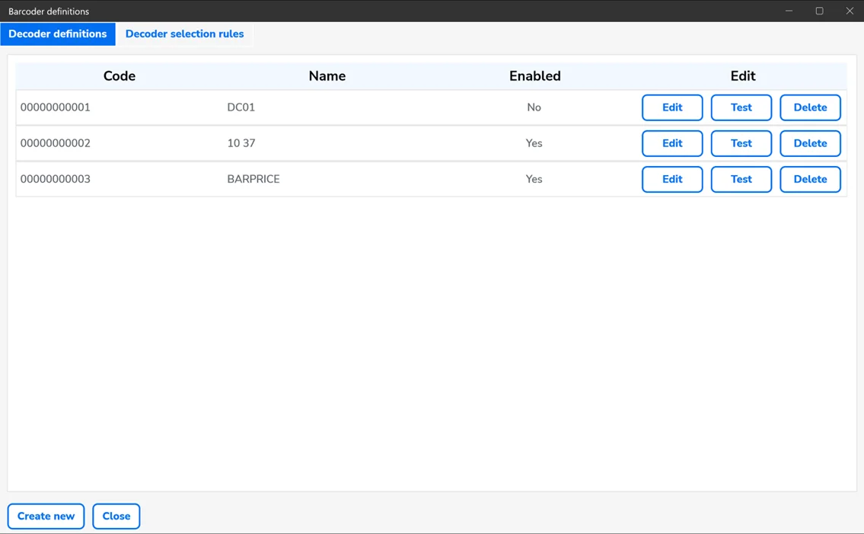Click the BARPRICE name cell
This screenshot has height=534, width=864.
tap(253, 179)
